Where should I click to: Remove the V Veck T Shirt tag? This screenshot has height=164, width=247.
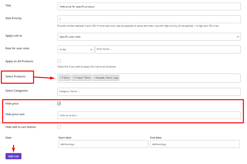click(74, 78)
